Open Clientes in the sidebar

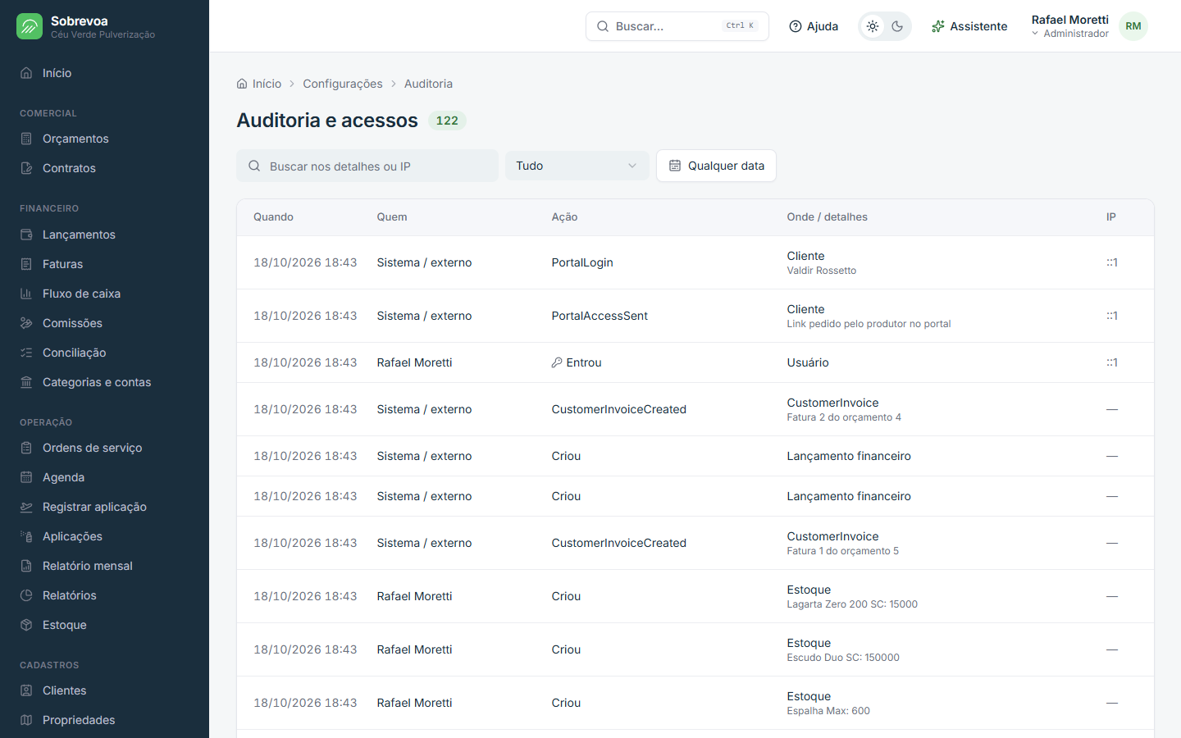[x=104, y=690]
